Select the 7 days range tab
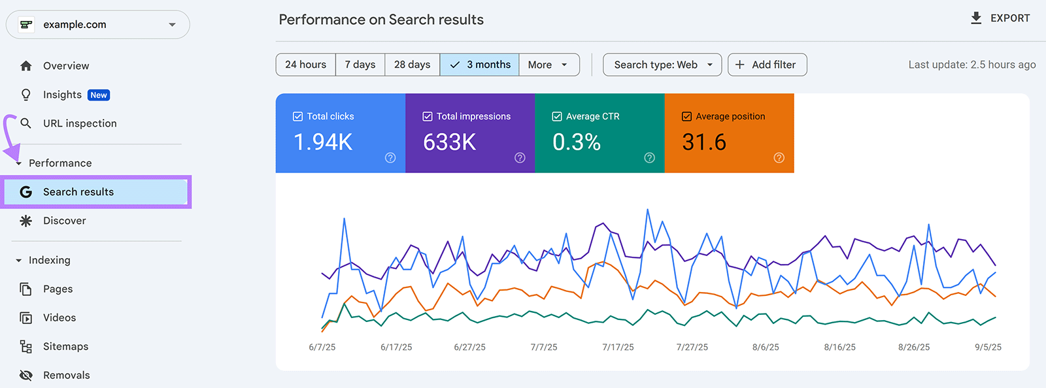 coord(360,65)
